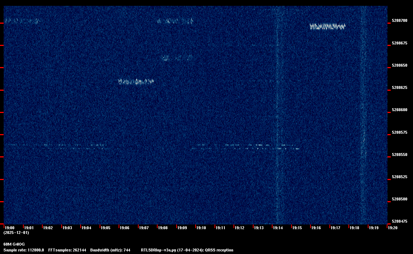Click the 19:13 time axis label

(259, 228)
